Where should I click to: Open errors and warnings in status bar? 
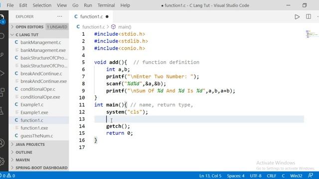8,176
